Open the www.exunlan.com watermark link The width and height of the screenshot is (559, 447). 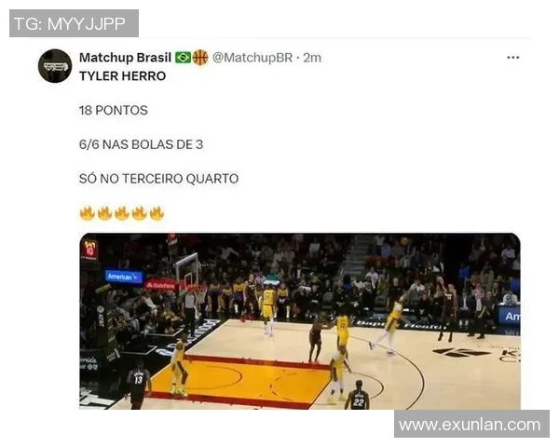coord(471,425)
